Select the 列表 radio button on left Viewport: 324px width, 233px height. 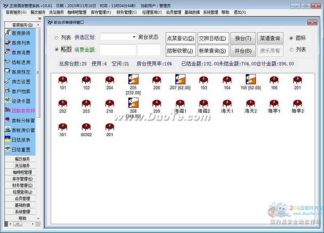(56, 38)
